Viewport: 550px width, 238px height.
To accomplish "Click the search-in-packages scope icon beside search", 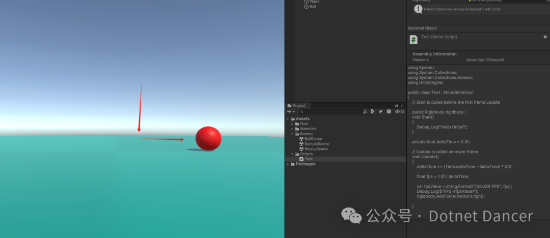I will pos(365,112).
